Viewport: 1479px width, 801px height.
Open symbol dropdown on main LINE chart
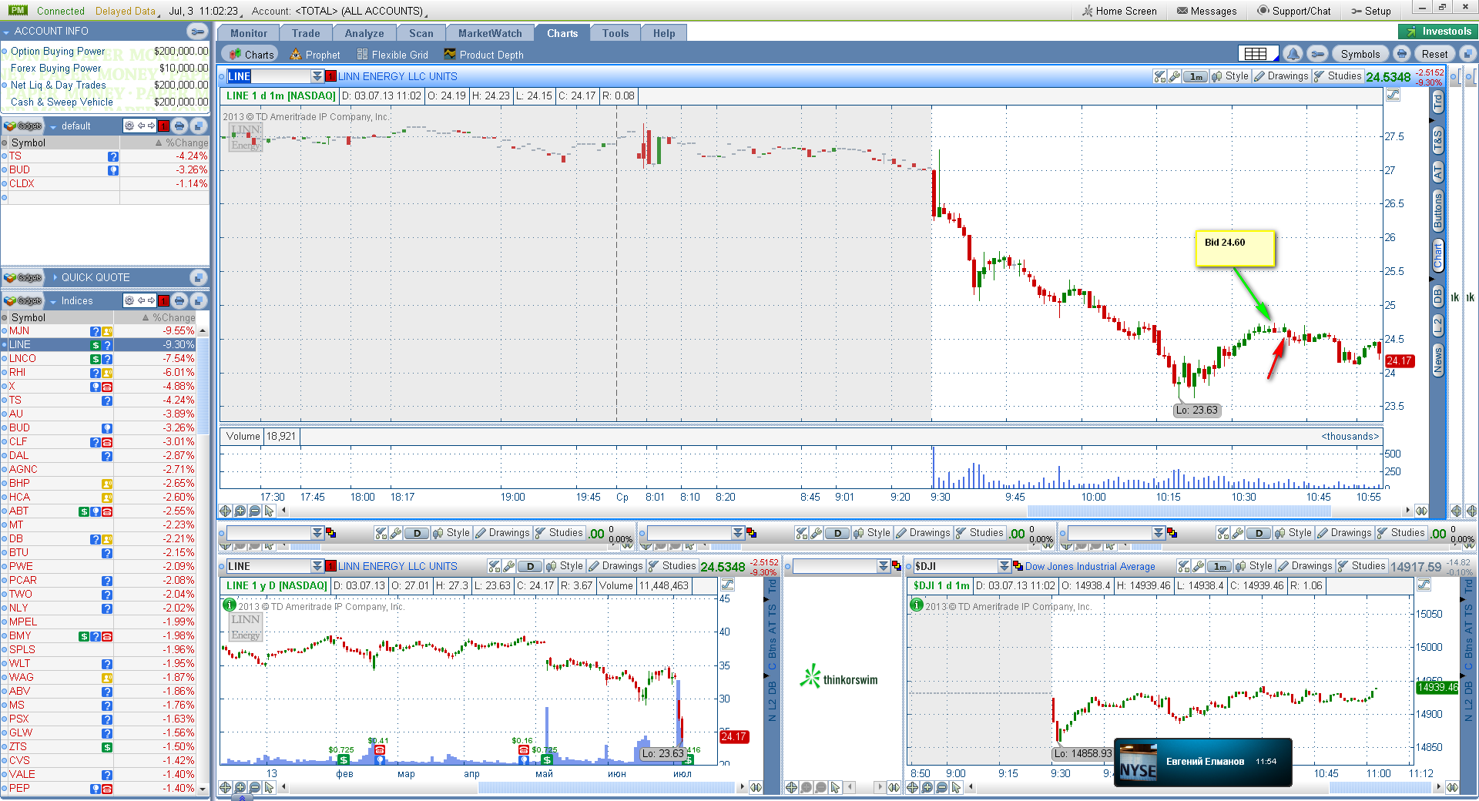317,76
